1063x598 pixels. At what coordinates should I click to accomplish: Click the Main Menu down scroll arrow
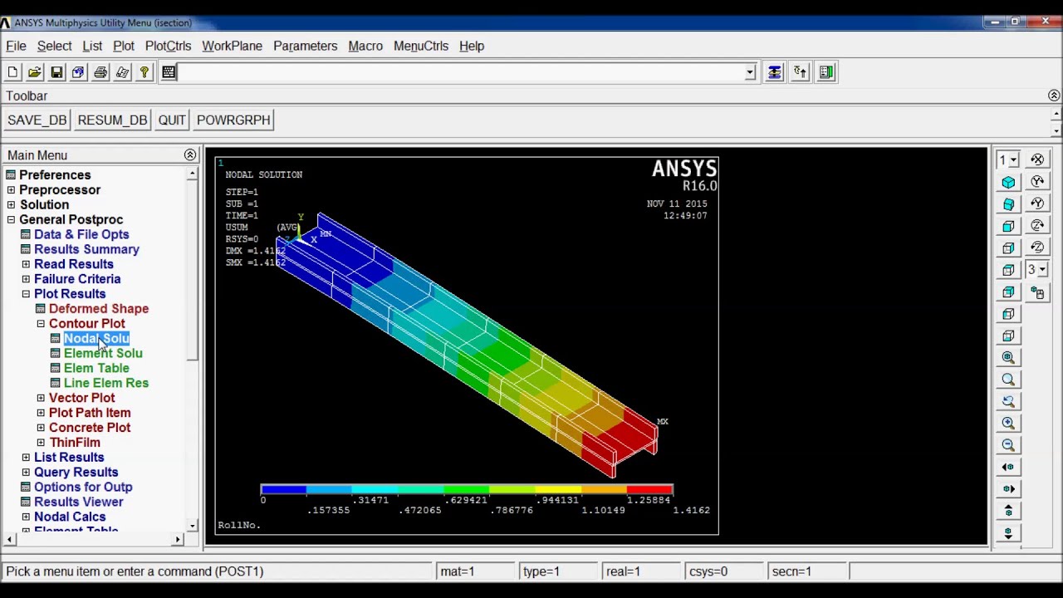193,526
